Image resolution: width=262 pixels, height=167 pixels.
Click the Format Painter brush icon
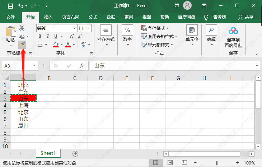click(22, 45)
